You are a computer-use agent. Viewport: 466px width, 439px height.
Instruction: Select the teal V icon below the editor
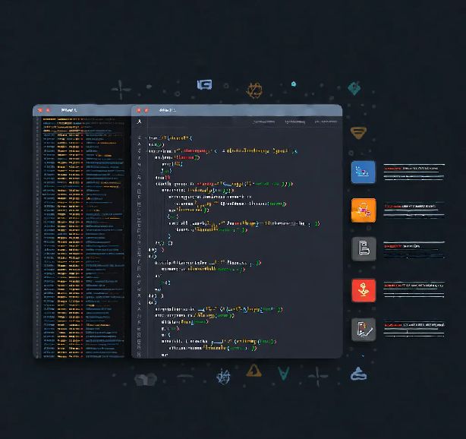pyautogui.click(x=283, y=373)
